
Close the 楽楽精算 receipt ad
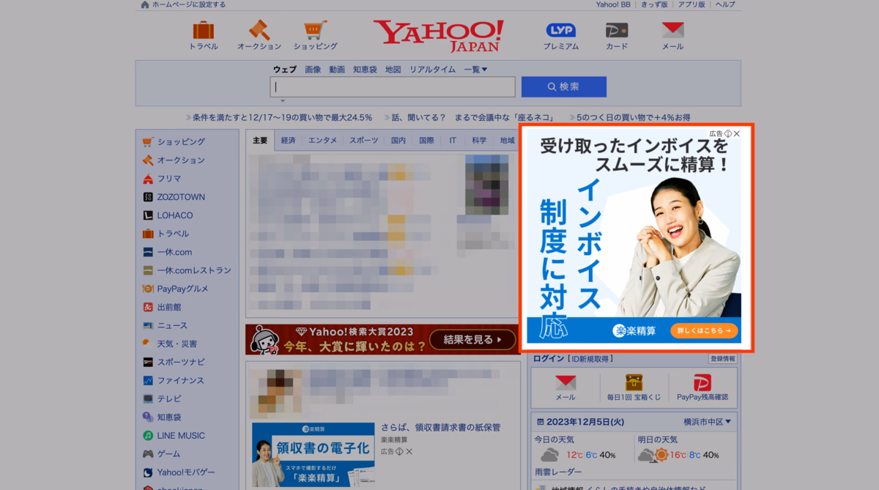(x=409, y=451)
